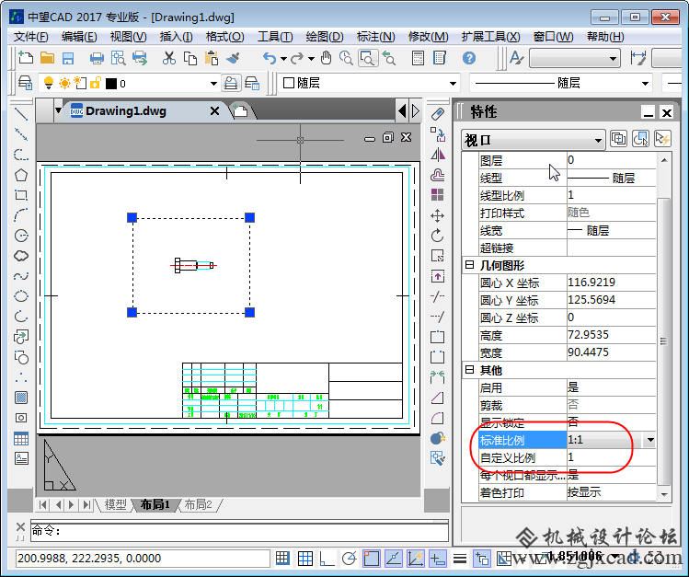Click the Cut scissors icon
The width and height of the screenshot is (689, 577).
pos(168,58)
